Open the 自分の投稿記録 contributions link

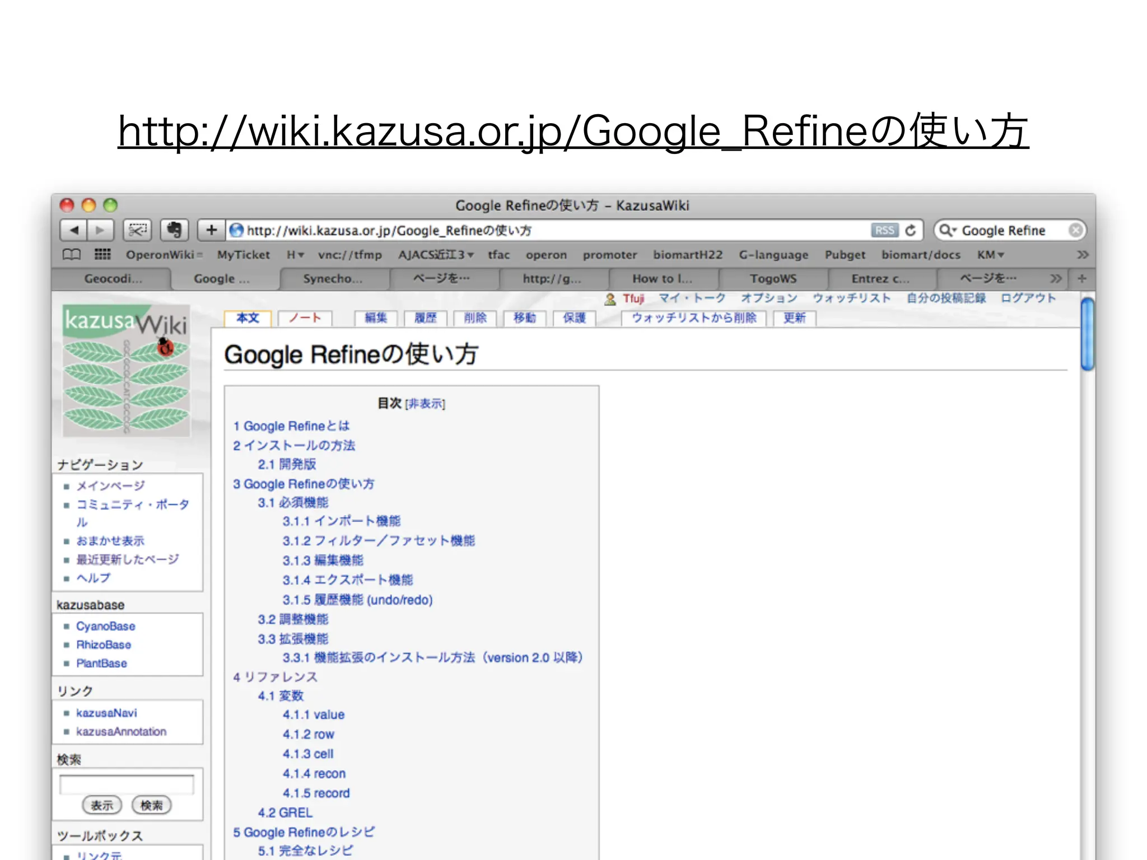point(946,298)
